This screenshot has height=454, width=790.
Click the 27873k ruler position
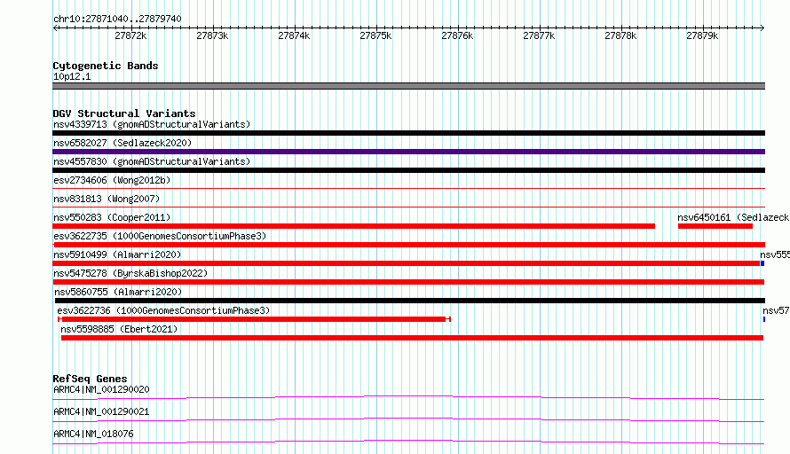[x=212, y=35]
